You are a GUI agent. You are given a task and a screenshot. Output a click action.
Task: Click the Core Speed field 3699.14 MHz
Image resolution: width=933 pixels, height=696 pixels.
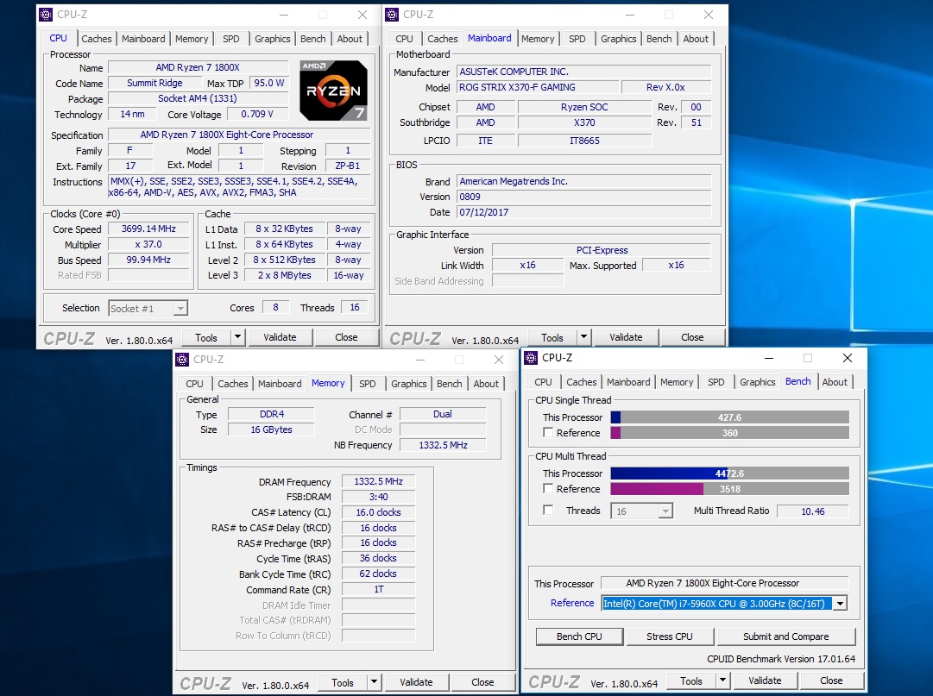[x=148, y=229]
